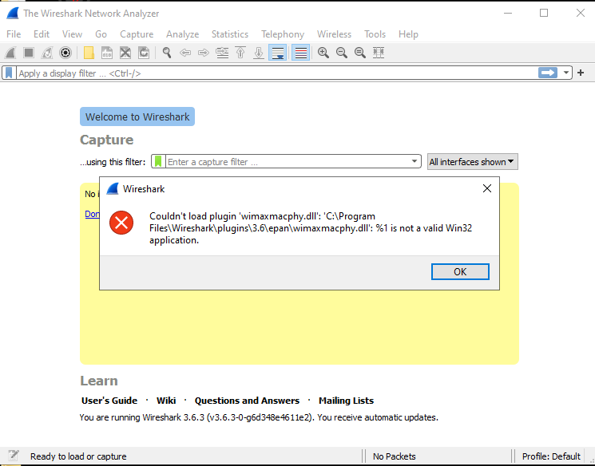This screenshot has width=595, height=466.
Task: Open the Wiki link
Action: coord(166,401)
